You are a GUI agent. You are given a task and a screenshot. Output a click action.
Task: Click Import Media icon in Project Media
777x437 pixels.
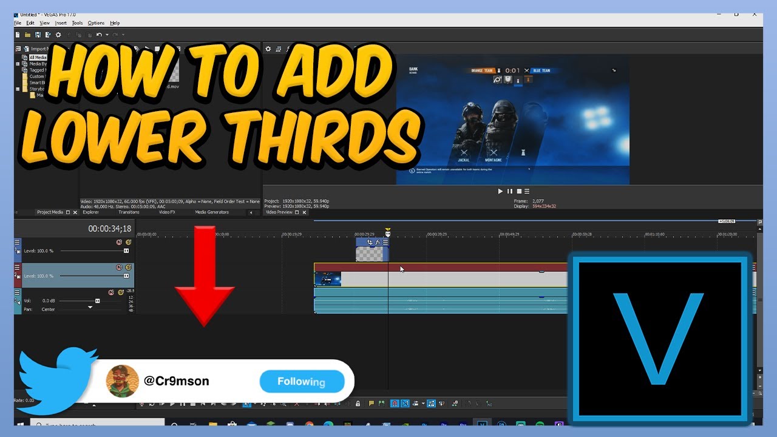click(26, 49)
